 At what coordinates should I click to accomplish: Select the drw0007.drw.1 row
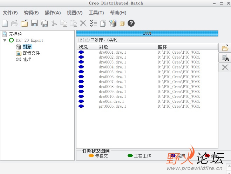(147, 82)
